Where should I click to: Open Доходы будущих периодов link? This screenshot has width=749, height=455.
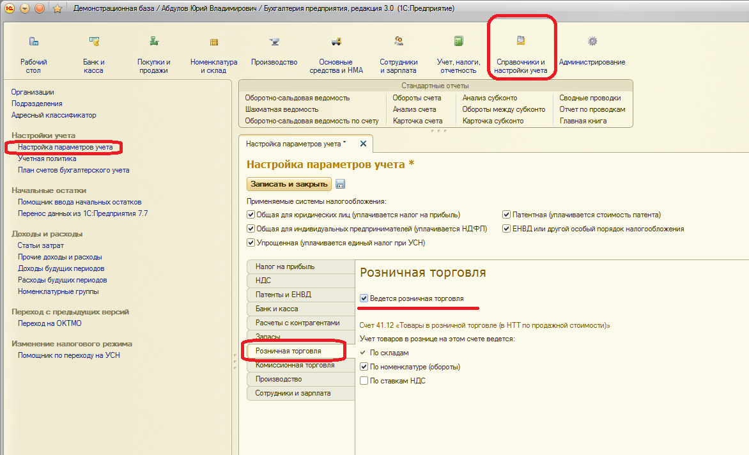[x=61, y=268]
